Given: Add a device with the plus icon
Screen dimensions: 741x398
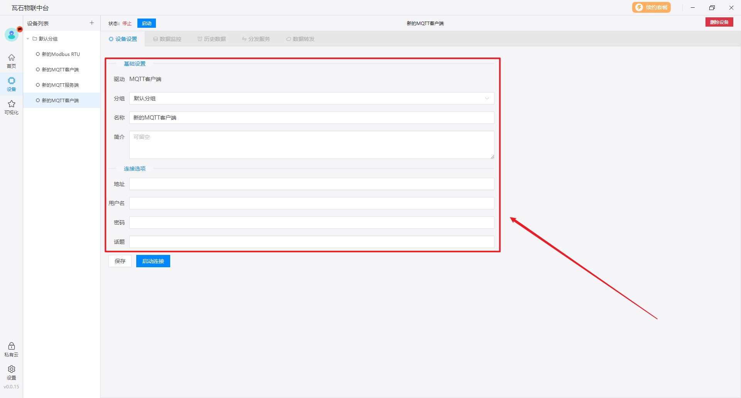Looking at the screenshot, I should coord(92,23).
